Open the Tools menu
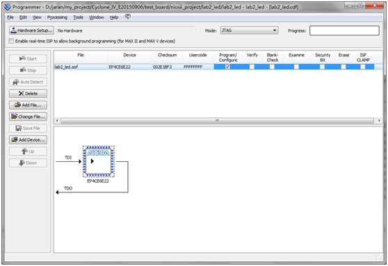 (x=78, y=17)
